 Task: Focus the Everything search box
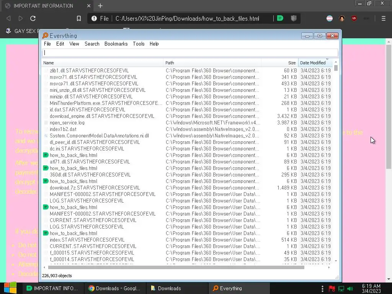click(x=190, y=53)
